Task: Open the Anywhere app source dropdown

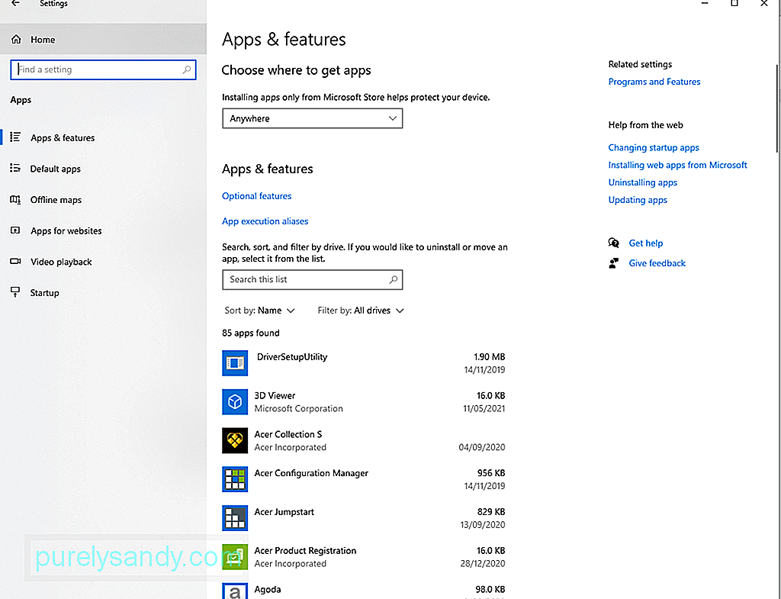Action: (312, 118)
